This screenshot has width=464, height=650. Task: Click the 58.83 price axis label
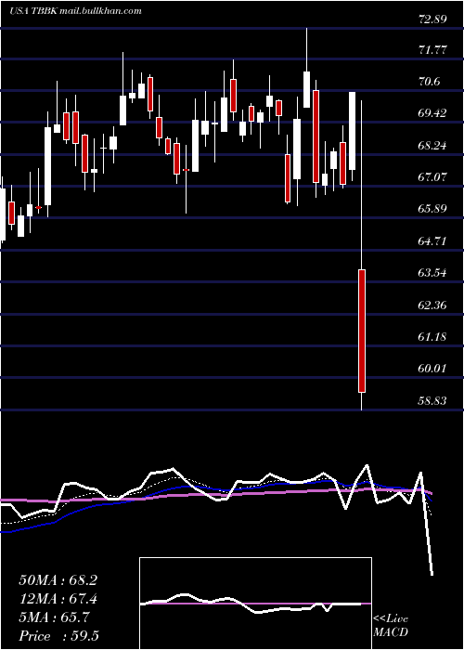click(x=432, y=400)
